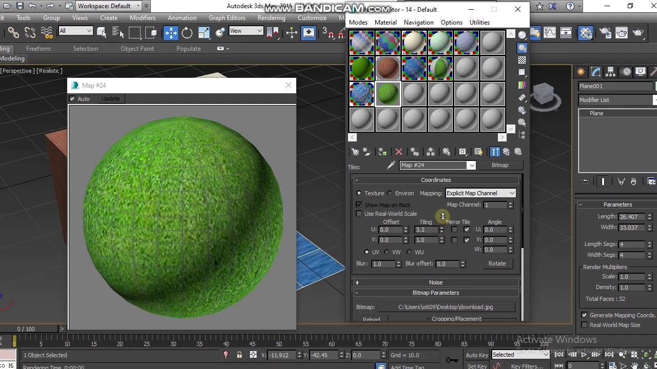The height and width of the screenshot is (369, 657).
Task: Pick material with the eyedropper icon
Action: point(391,165)
